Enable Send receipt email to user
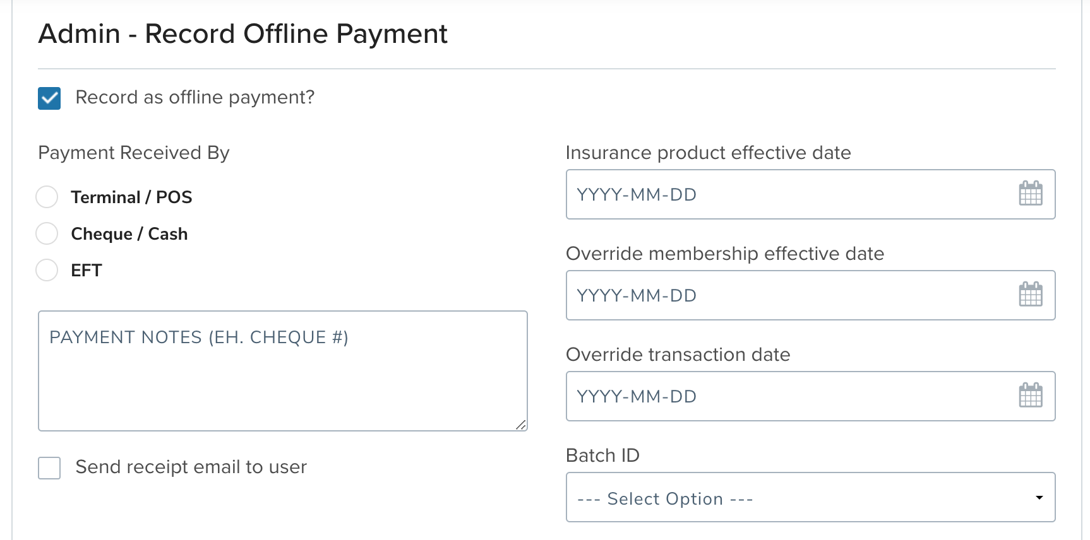The width and height of the screenshot is (1090, 540). click(49, 468)
